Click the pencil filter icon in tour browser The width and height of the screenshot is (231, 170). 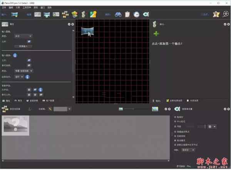tap(50, 109)
